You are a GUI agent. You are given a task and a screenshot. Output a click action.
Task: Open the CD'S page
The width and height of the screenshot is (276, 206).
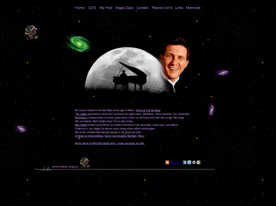(92, 8)
